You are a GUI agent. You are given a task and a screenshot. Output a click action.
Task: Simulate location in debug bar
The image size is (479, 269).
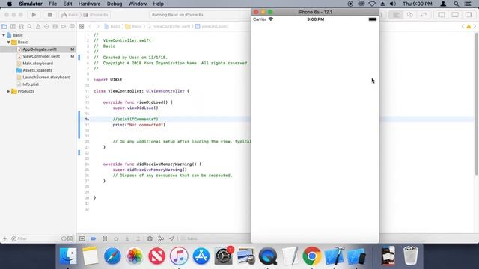click(171, 238)
